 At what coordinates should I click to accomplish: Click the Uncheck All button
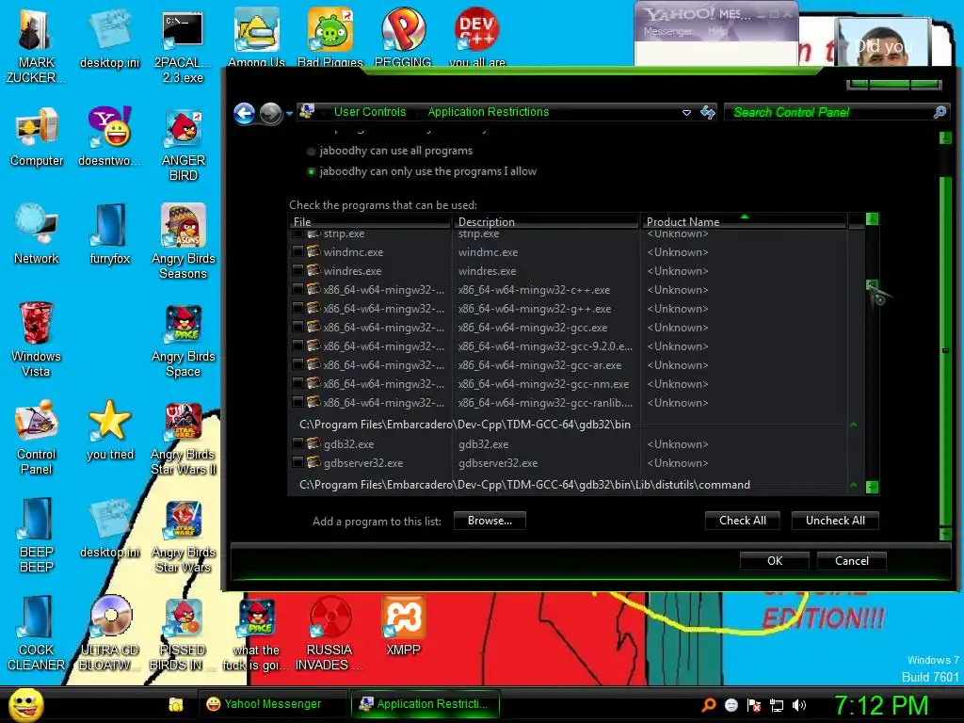(x=835, y=521)
